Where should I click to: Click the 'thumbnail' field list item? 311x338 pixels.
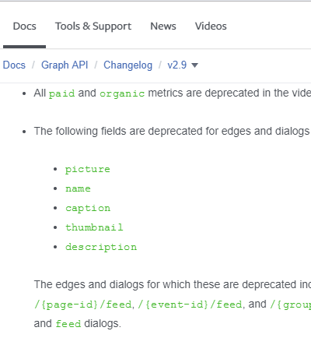(x=94, y=227)
